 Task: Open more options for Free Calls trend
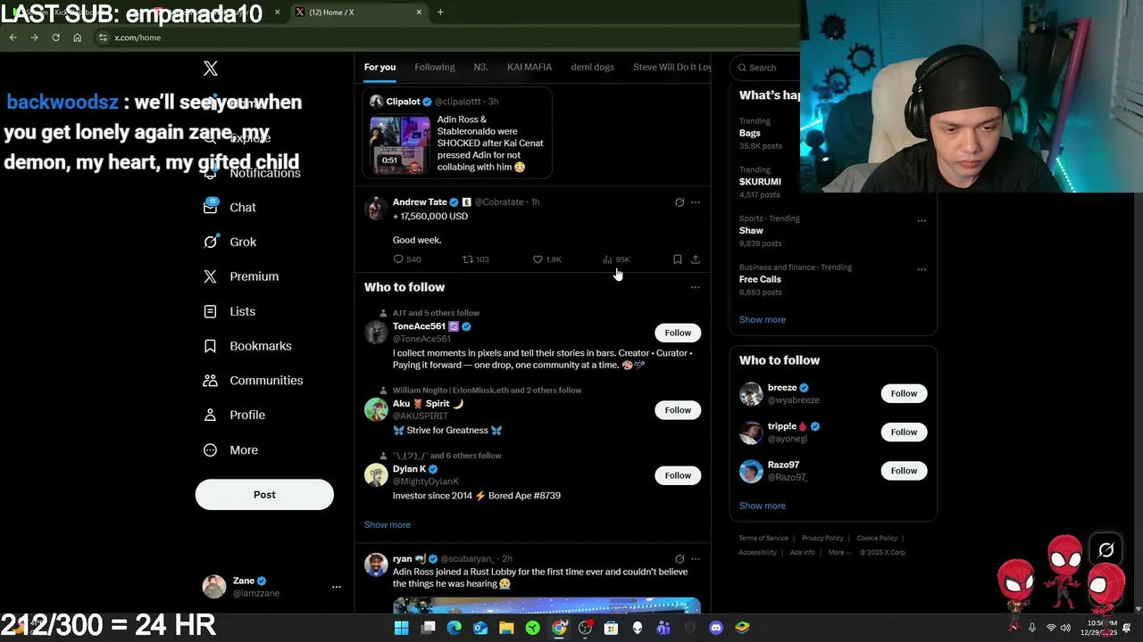click(x=922, y=269)
